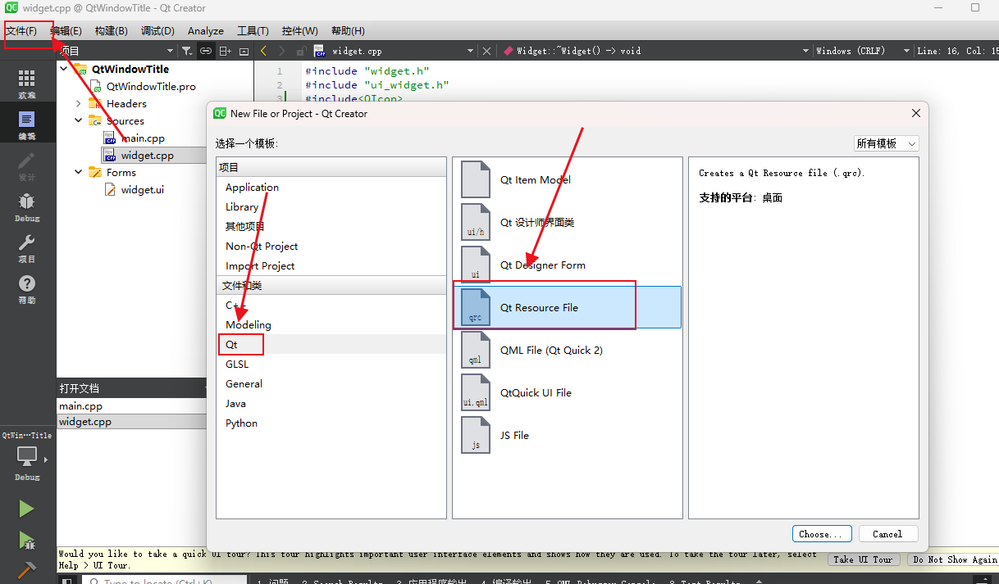Click the Do Not Show Again button
This screenshot has width=999, height=584.
pyautogui.click(x=955, y=559)
